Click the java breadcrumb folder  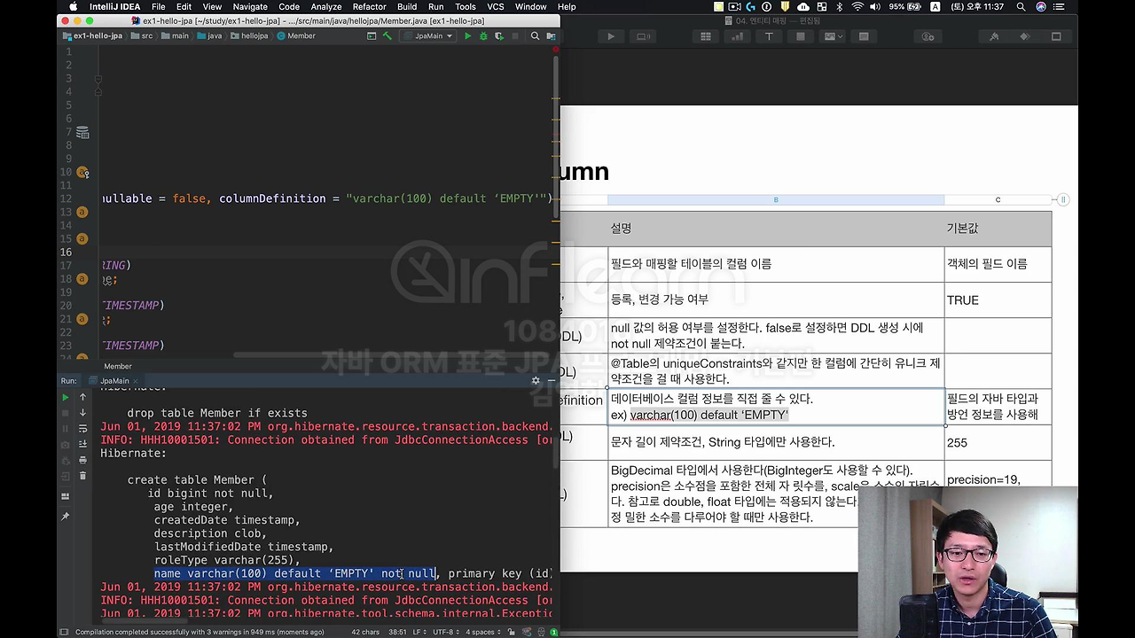209,36
